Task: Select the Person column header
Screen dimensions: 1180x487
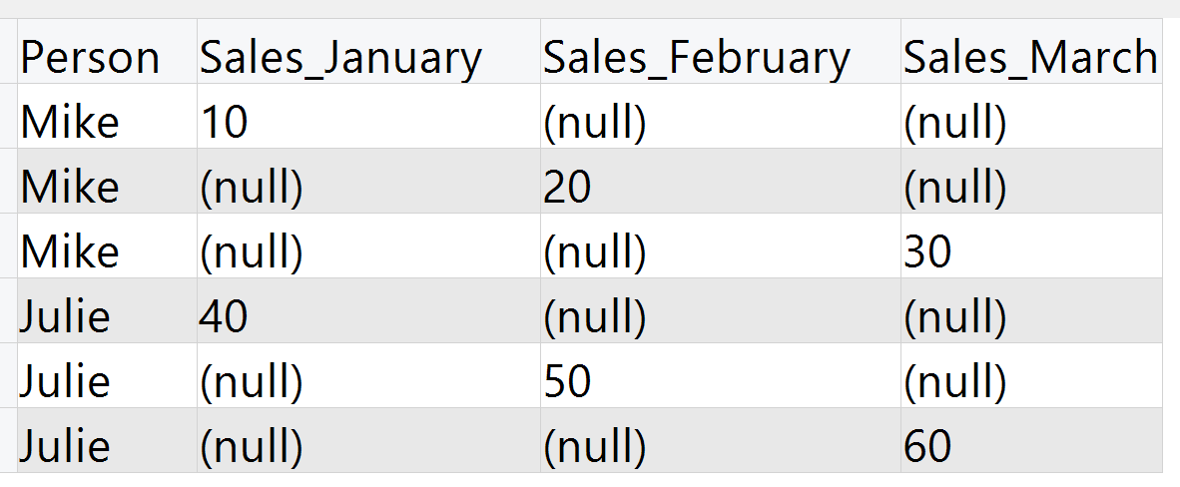Action: pyautogui.click(x=107, y=51)
